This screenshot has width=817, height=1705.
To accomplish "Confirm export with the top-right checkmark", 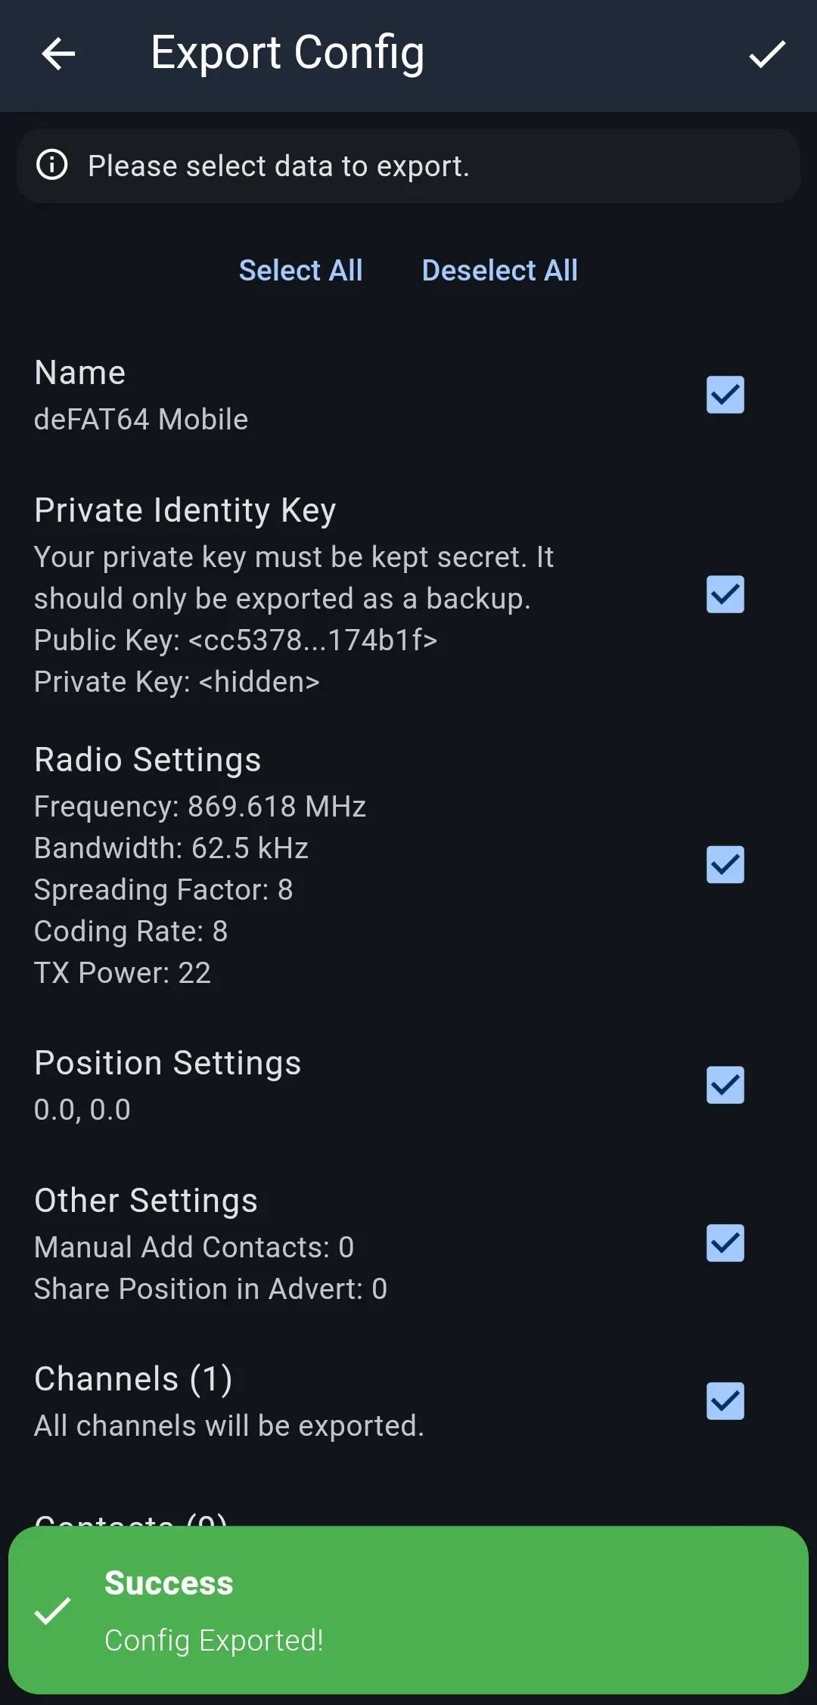I will [767, 54].
